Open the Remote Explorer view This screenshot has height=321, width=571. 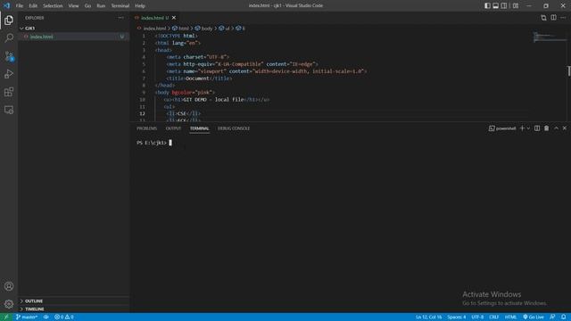click(x=9, y=110)
